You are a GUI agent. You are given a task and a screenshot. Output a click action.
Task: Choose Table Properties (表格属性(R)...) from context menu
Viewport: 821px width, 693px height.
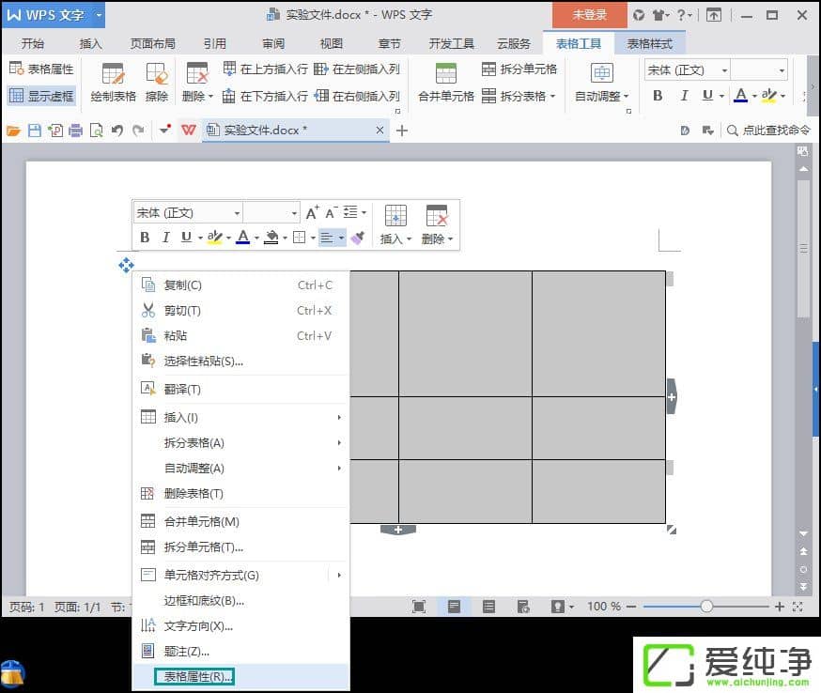click(197, 675)
